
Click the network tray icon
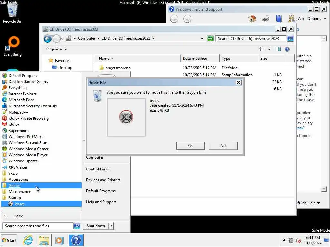click(291, 240)
